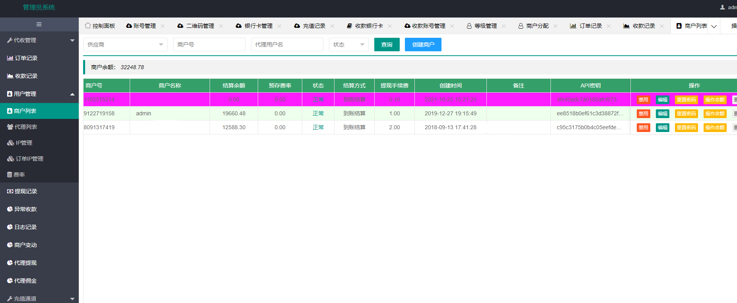
Task: Click the admin merchant name cell
Action: tap(170, 113)
